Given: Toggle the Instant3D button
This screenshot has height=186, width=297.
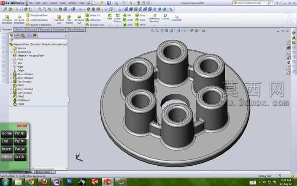Looking at the screenshot, I should tap(176, 18).
